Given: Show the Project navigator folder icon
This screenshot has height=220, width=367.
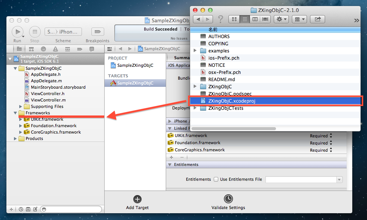Looking at the screenshot, I should click(19, 49).
